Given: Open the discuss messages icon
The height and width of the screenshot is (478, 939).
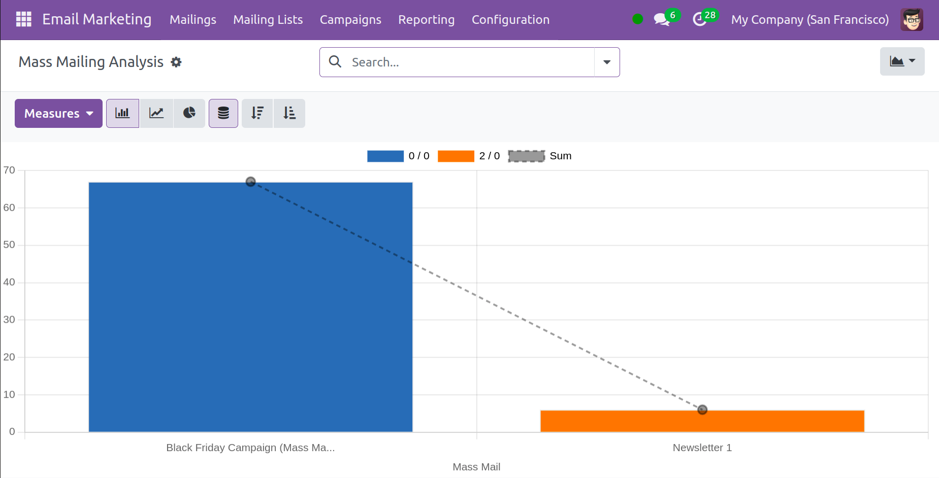Looking at the screenshot, I should coord(661,20).
